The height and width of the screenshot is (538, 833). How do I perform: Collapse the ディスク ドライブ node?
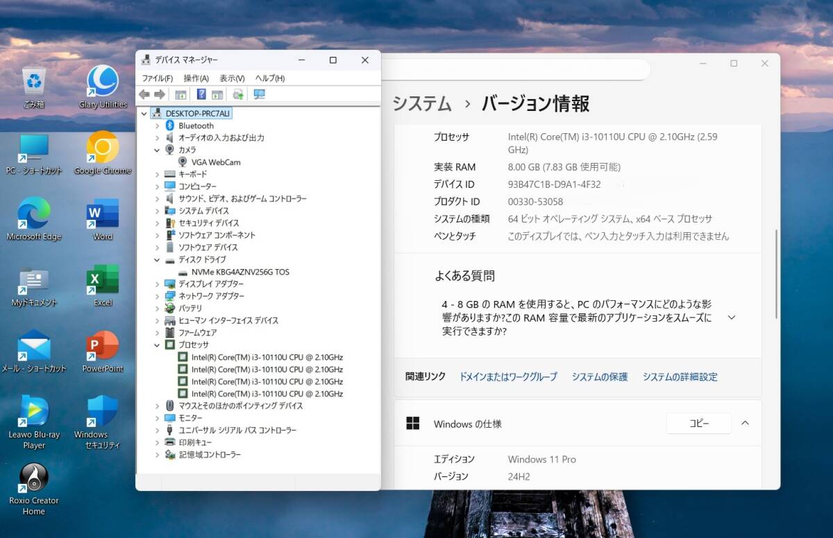click(157, 259)
